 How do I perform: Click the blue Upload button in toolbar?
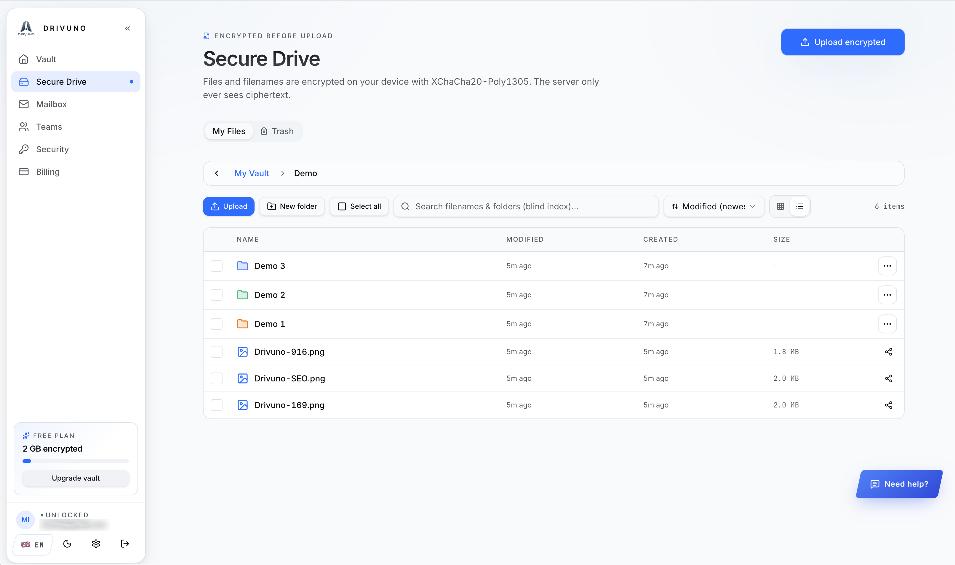click(228, 206)
